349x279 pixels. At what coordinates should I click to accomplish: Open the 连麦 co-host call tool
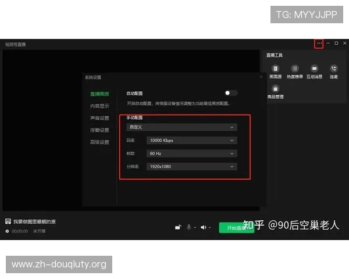click(x=334, y=71)
